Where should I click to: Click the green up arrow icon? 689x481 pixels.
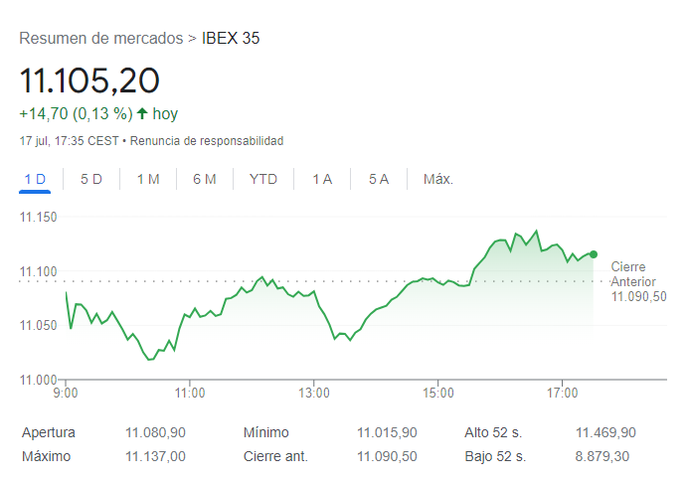coord(142,113)
